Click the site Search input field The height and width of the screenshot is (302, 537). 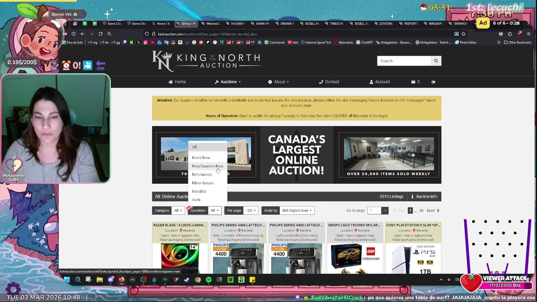(x=404, y=61)
